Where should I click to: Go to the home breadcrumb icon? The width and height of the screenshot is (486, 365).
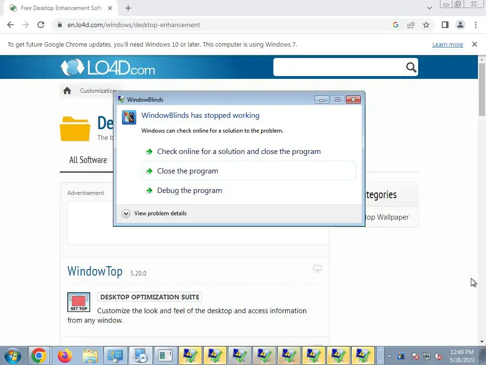[67, 91]
